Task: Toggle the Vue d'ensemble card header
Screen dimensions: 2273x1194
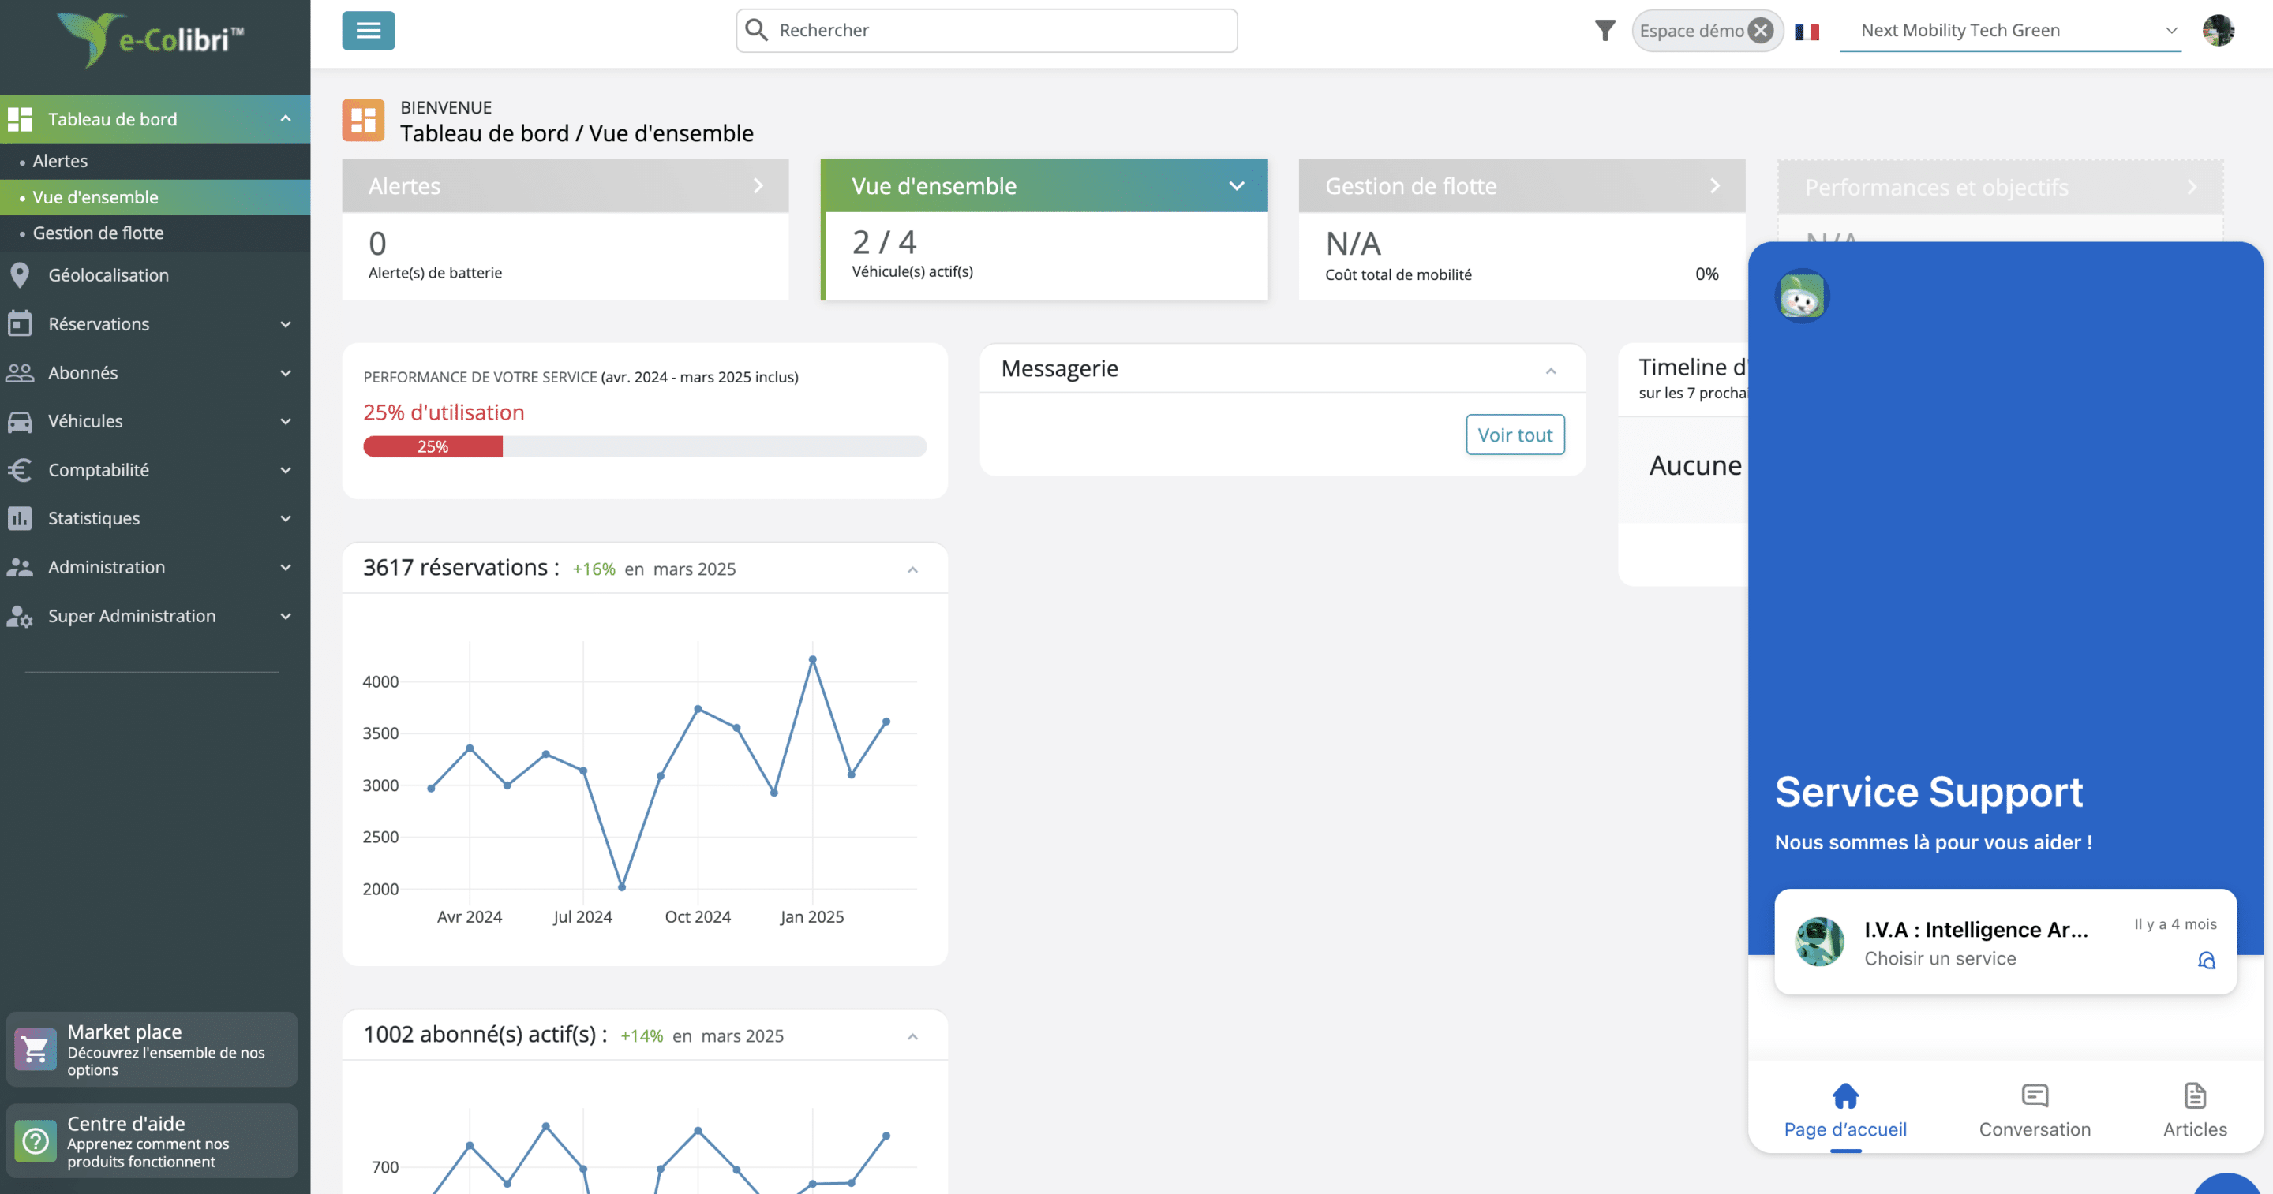Action: pos(1044,186)
